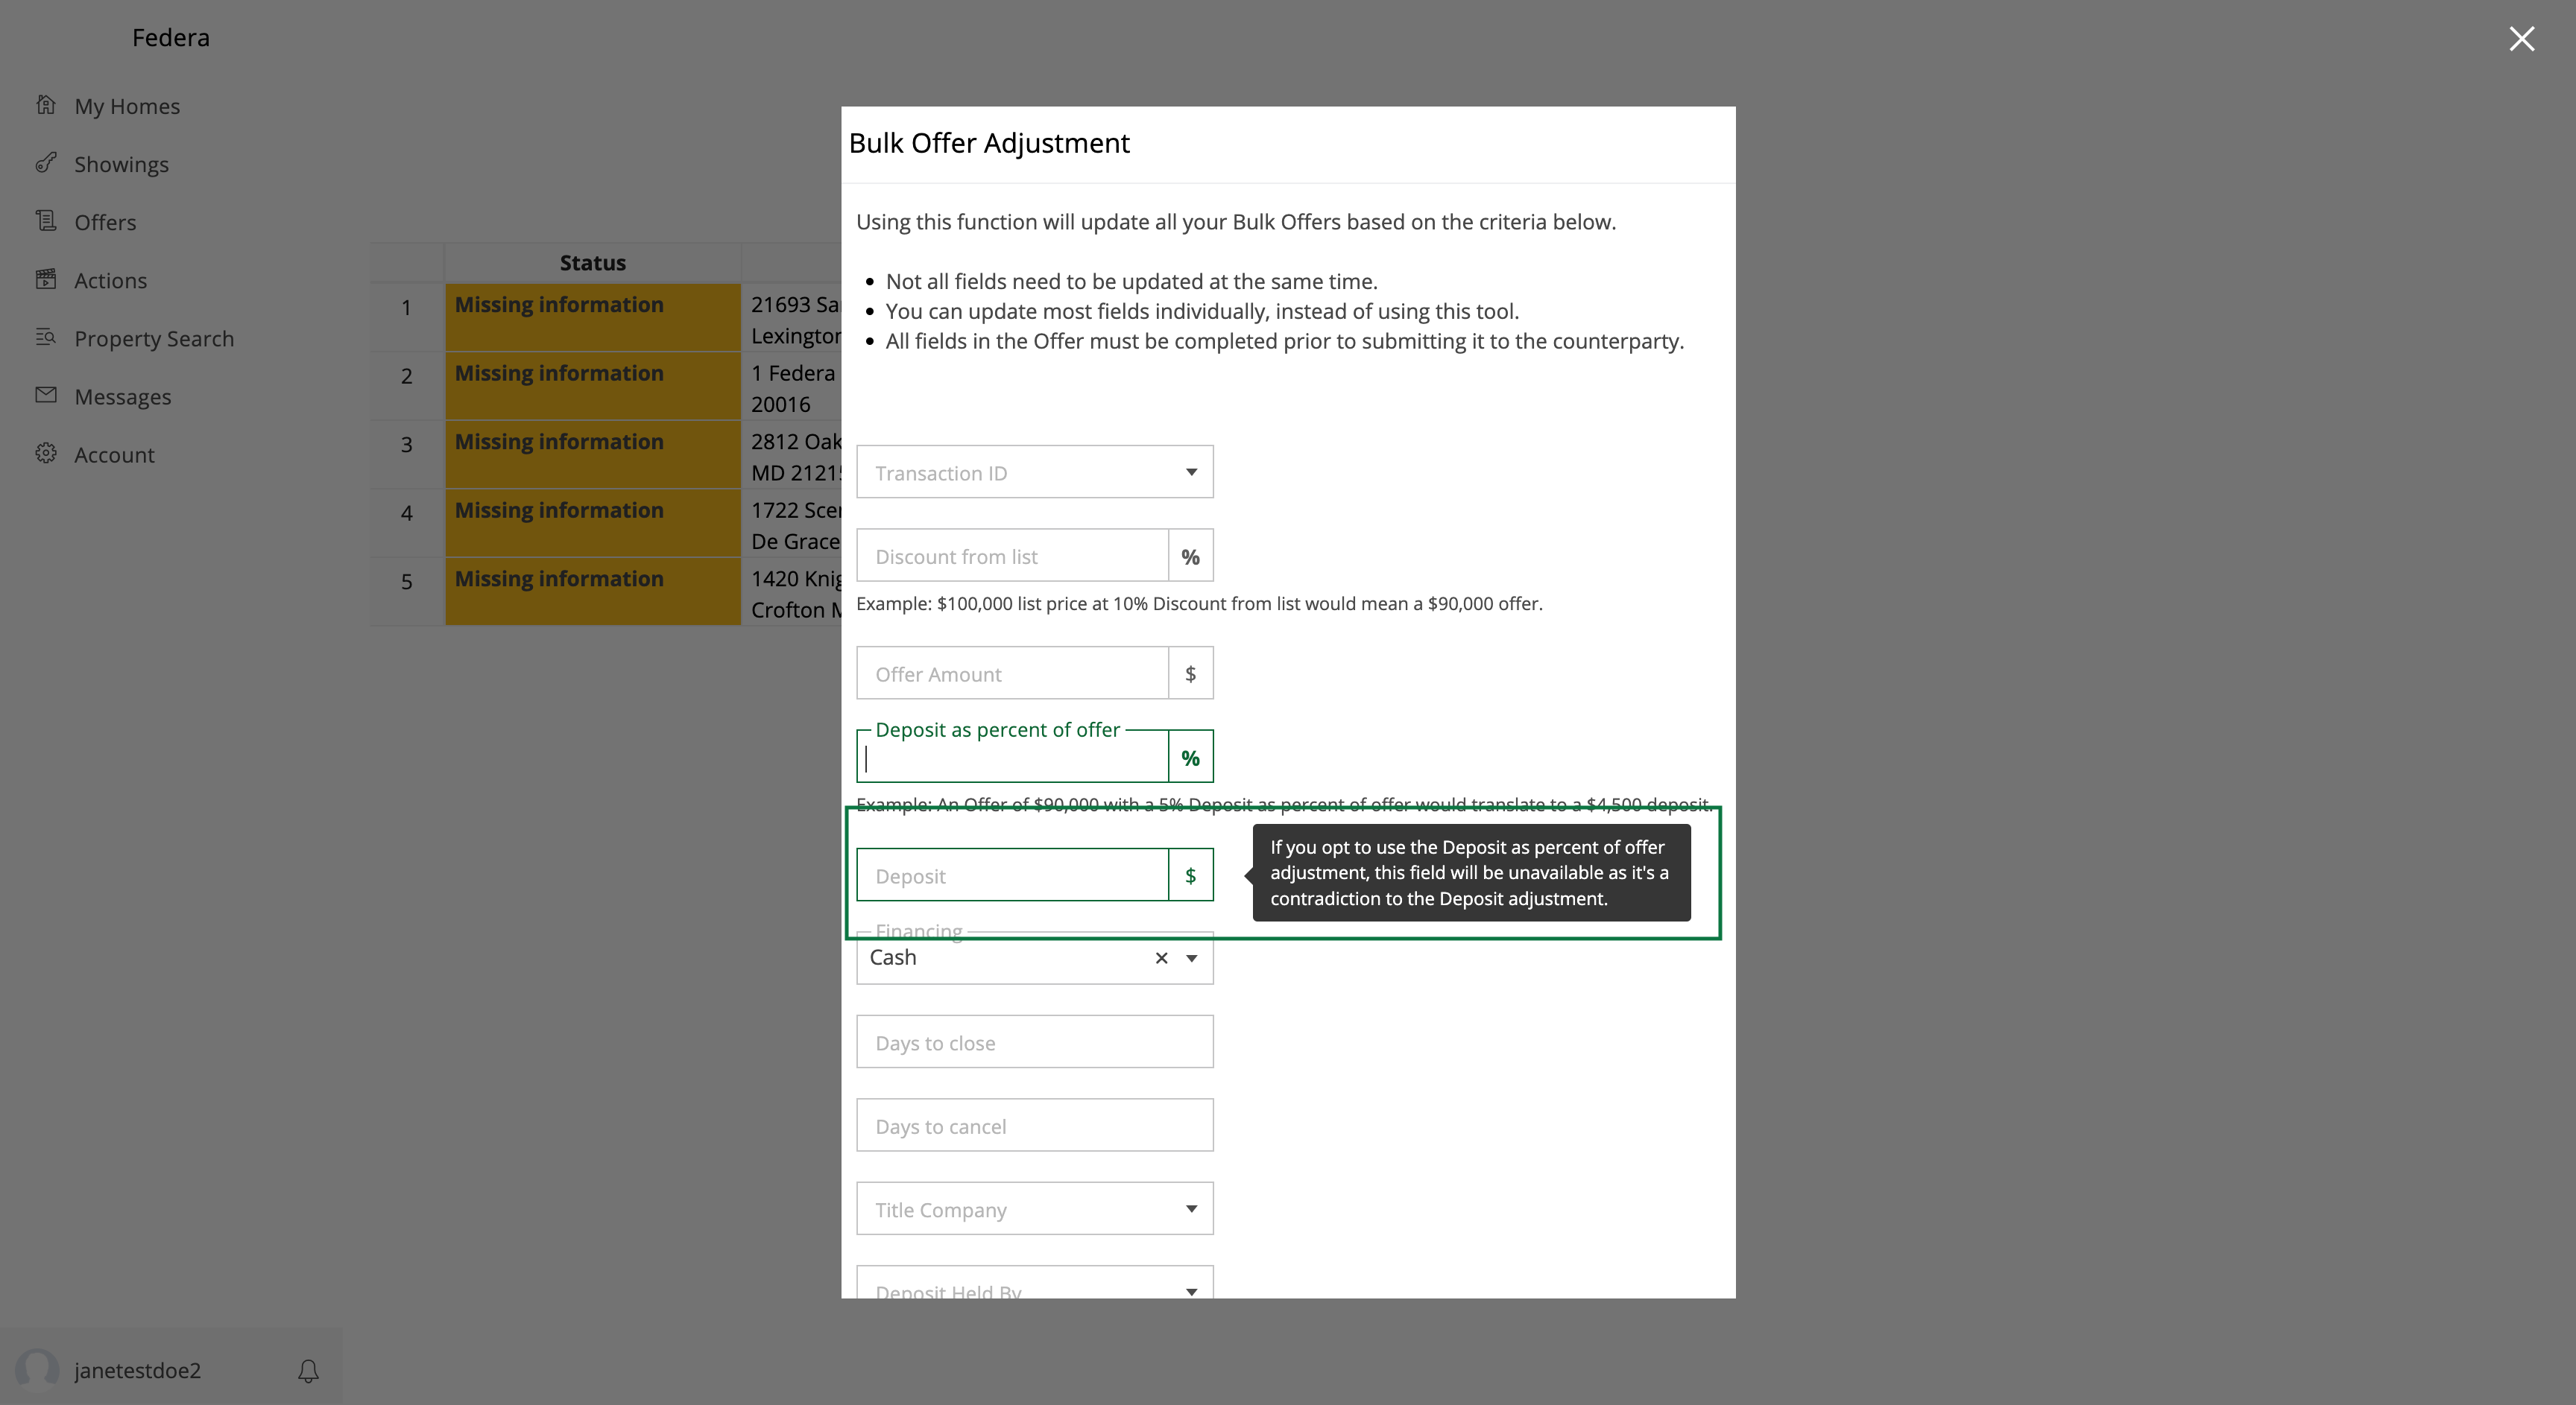Click the janetestdoe2 avatar

coord(37,1370)
